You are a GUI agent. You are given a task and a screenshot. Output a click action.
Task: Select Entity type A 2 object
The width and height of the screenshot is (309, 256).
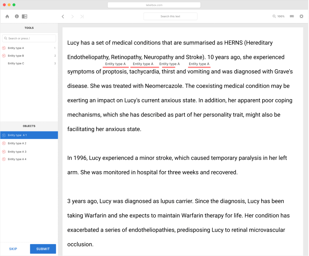[x=29, y=143]
